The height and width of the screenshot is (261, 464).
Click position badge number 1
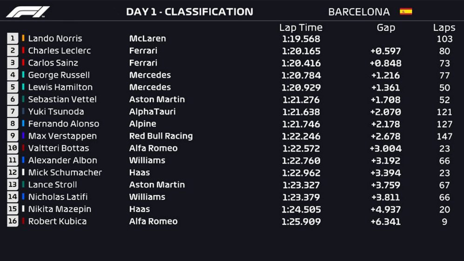tap(13, 39)
